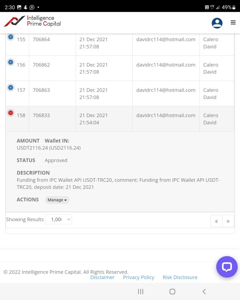Viewport: 240px width, 300px height.
Task: Tap the Android recent apps button
Action: coord(140,292)
